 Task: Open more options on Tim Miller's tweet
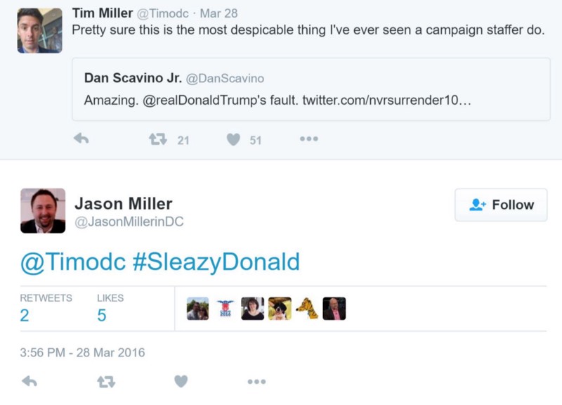coord(308,139)
